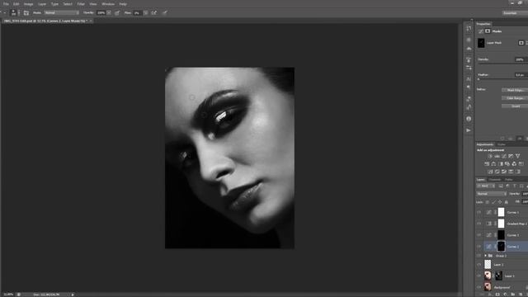Select the Curves 2 layer mask thumbnail
This screenshot has height=297, width=528.
tap(501, 246)
